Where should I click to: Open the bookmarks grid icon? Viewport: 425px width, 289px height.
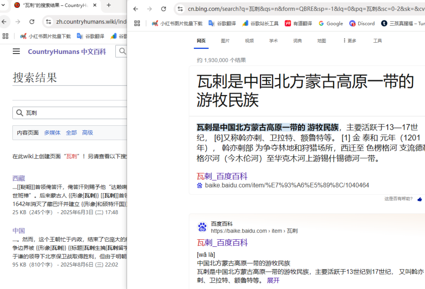[x=137, y=23]
